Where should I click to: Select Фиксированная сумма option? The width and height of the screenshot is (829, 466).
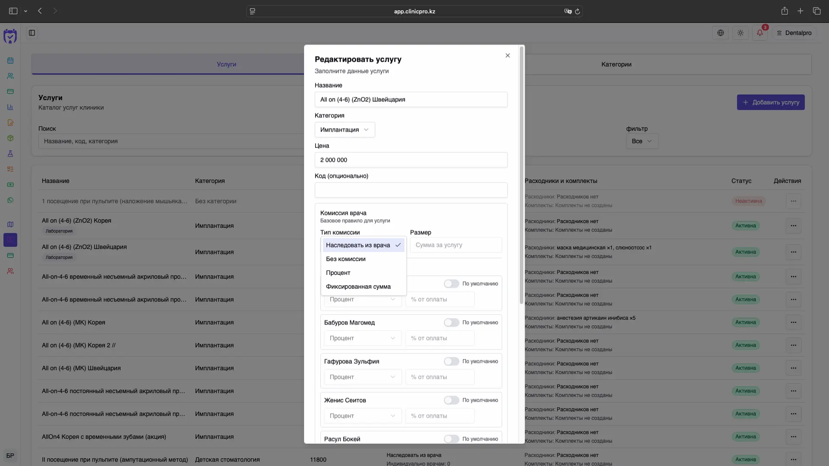click(364, 287)
